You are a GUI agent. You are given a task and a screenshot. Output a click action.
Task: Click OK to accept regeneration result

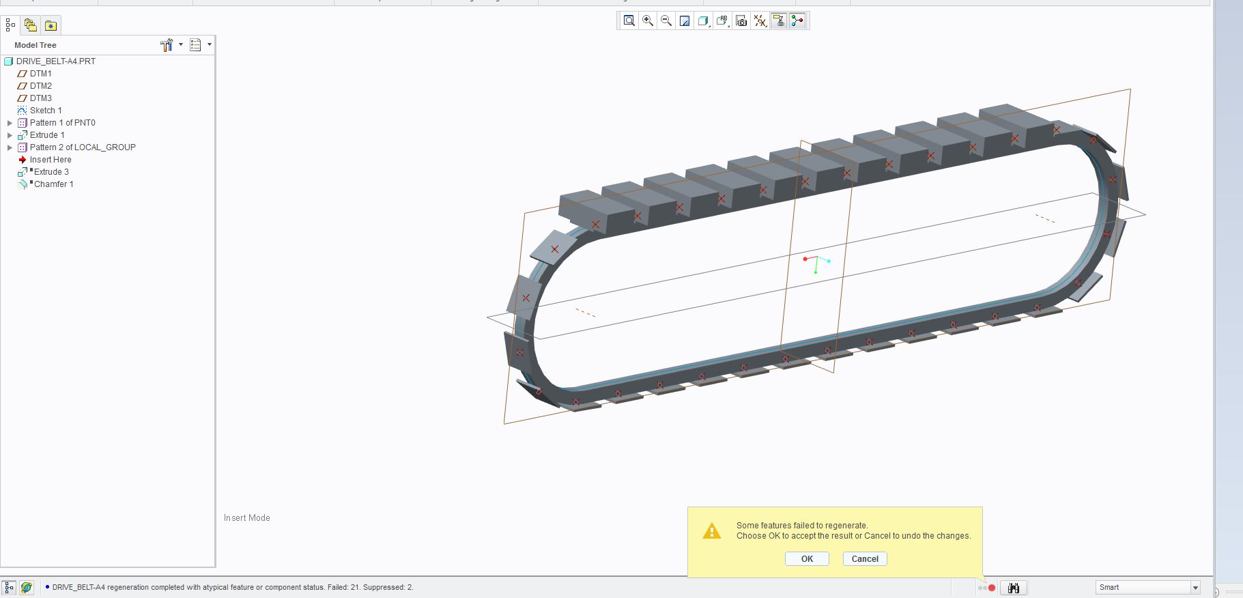point(807,558)
